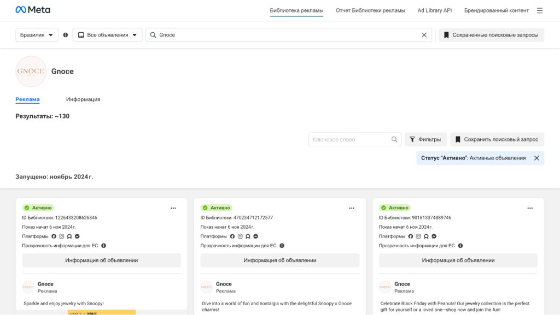Open the hamburger menu icon
The width and height of the screenshot is (560, 315).
click(540, 11)
